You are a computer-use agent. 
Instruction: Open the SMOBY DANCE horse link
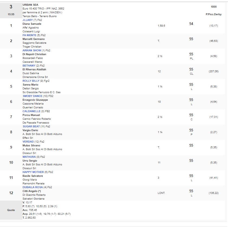32,96
